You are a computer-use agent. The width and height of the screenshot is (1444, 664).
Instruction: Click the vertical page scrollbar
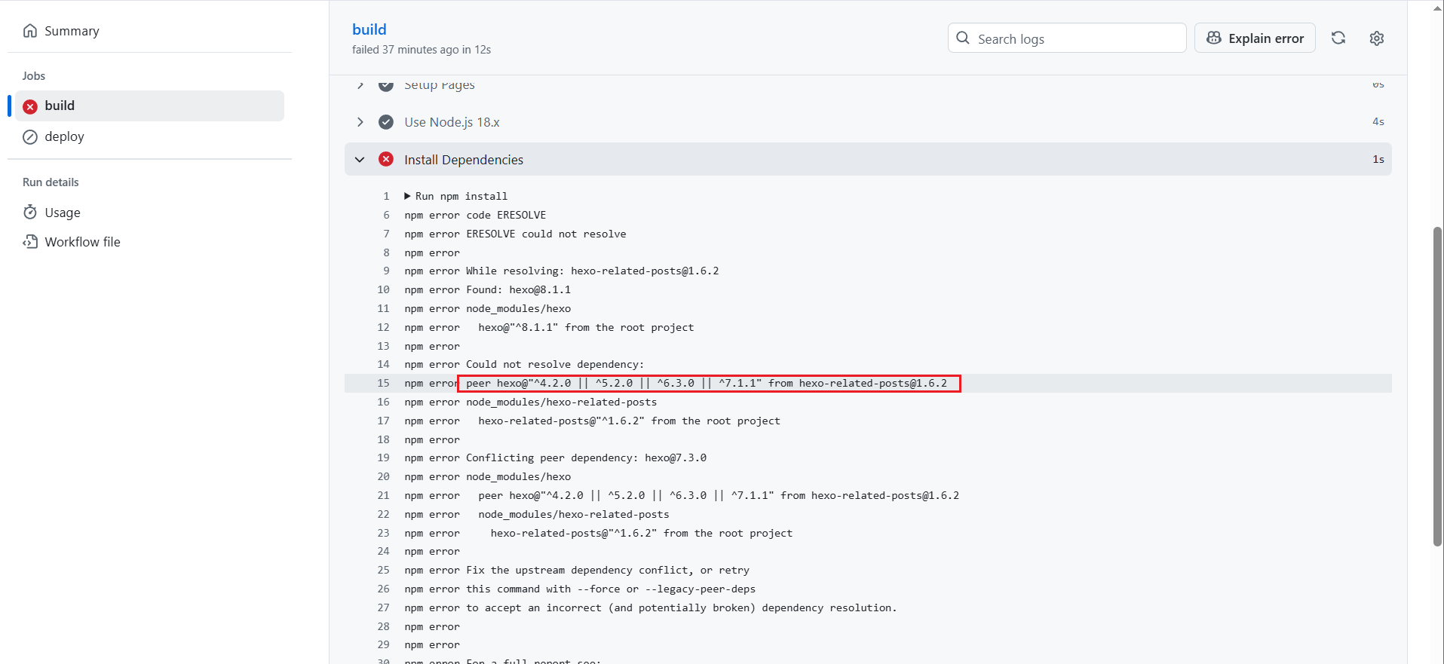[x=1437, y=386]
